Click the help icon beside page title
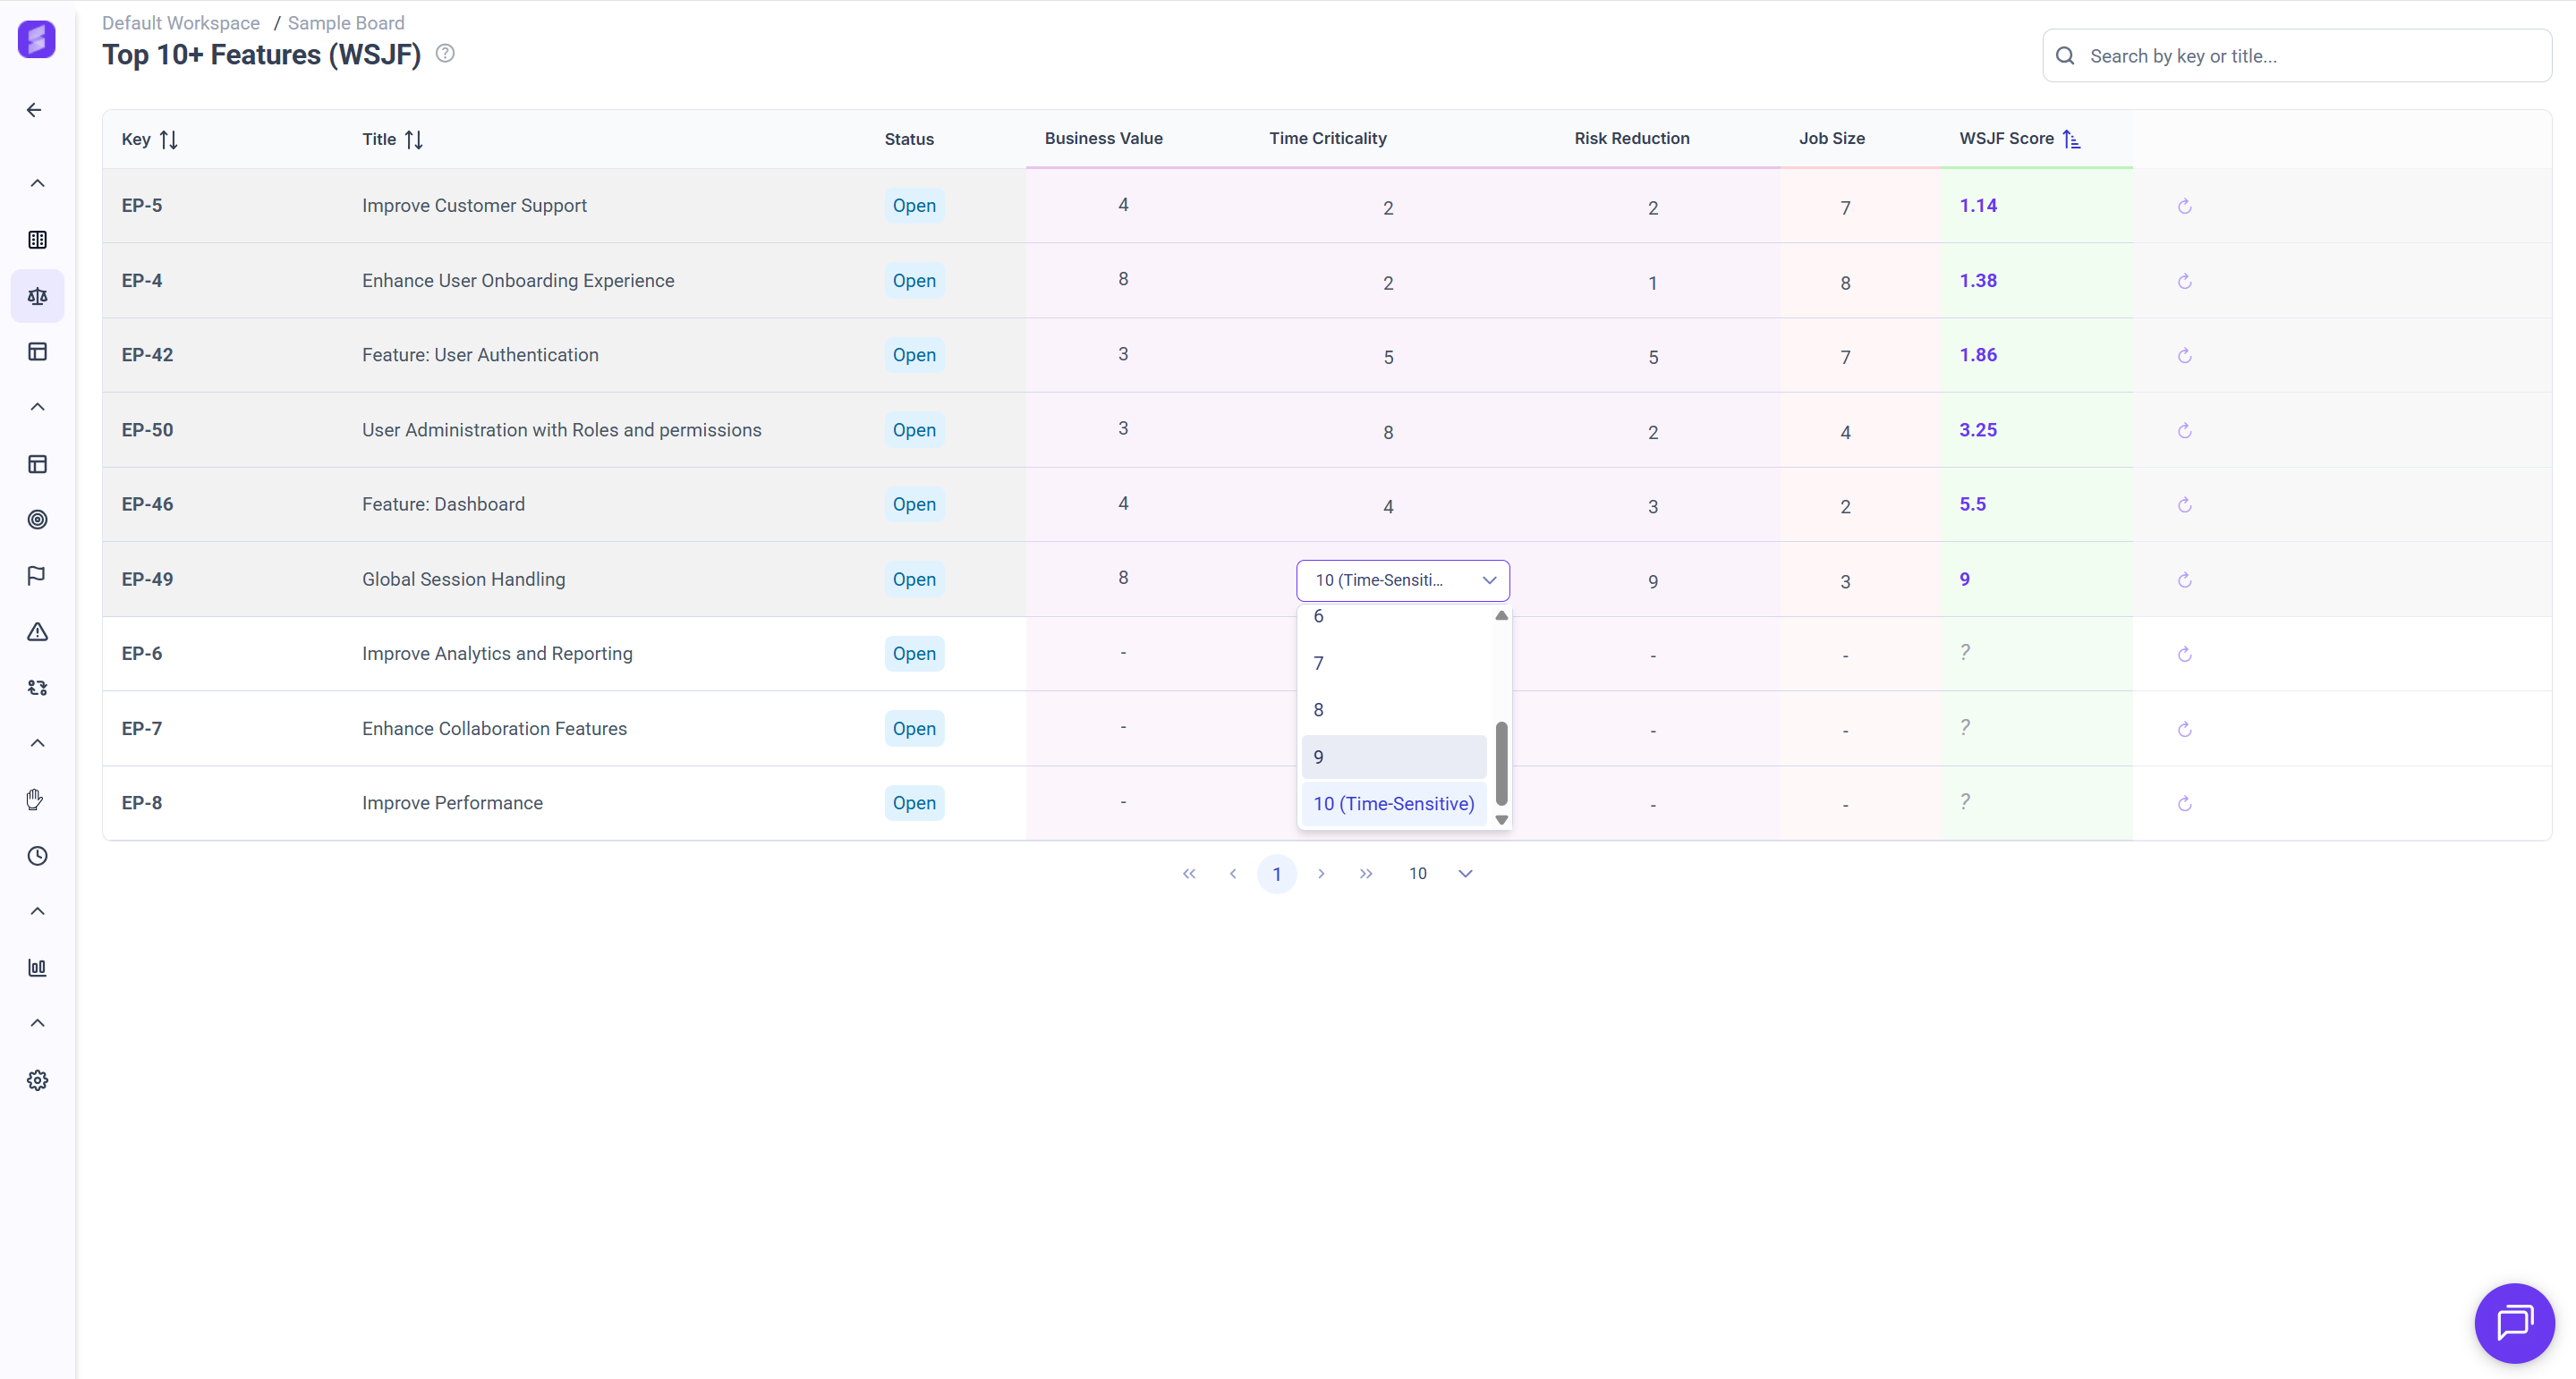The image size is (2576, 1379). coord(445,54)
